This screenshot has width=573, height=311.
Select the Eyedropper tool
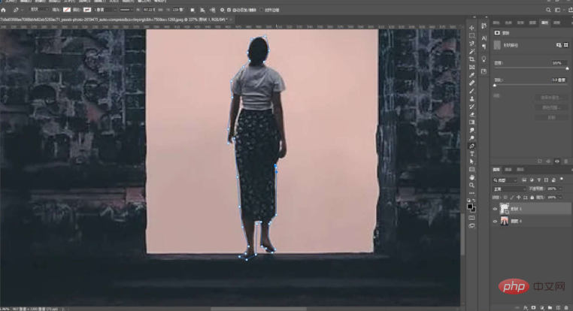pyautogui.click(x=471, y=75)
